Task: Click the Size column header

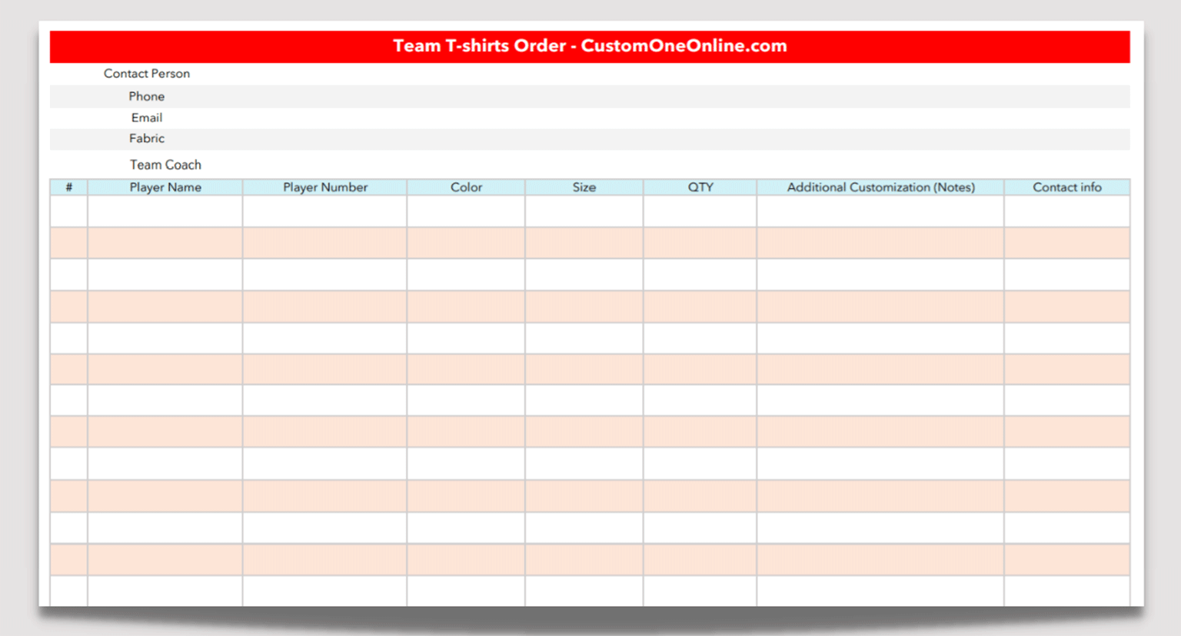Action: (x=584, y=187)
